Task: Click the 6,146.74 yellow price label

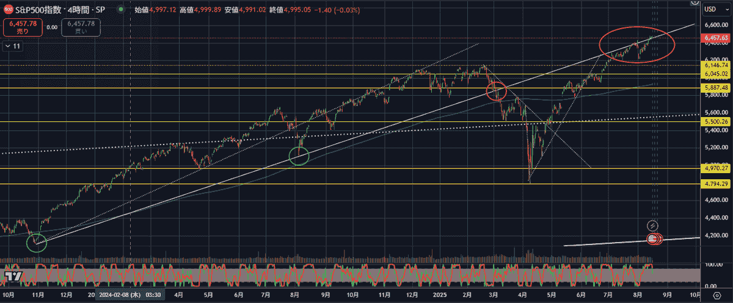Action: tap(716, 65)
